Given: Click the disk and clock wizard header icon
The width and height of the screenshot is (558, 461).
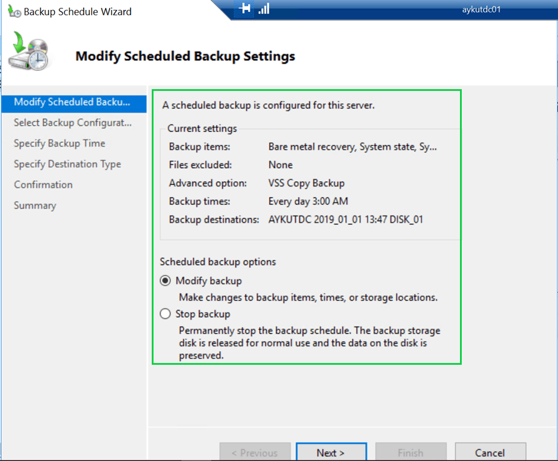Looking at the screenshot, I should coord(30,53).
